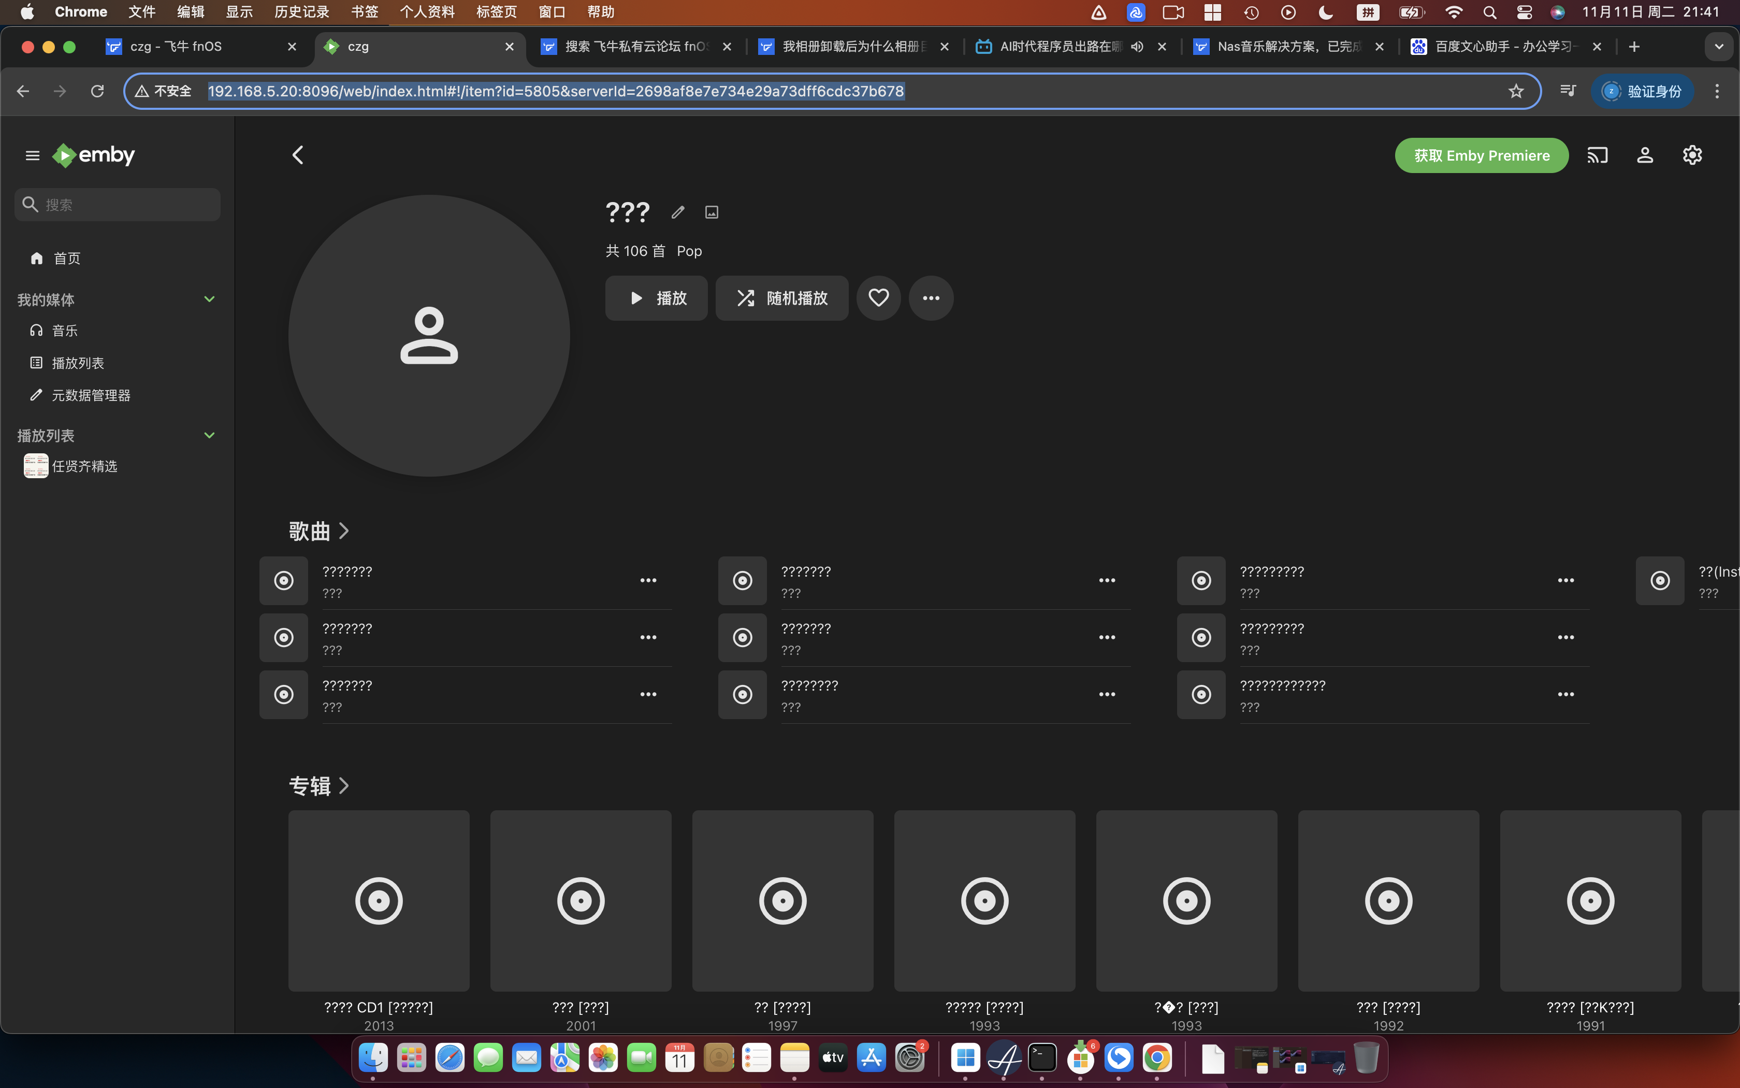This screenshot has width=1740, height=1088.
Task: Click the edit images icon beside artist name
Action: click(x=711, y=212)
